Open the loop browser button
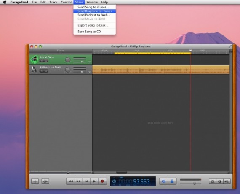240x194 pixels. pos(213,181)
